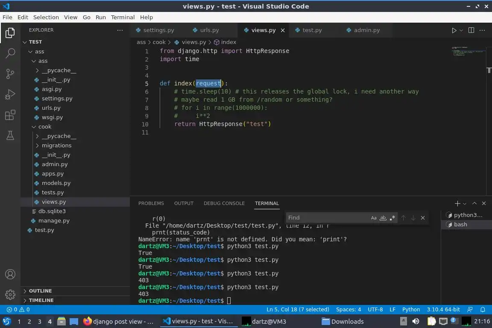Create a new terminal with plus icon

coord(457,203)
